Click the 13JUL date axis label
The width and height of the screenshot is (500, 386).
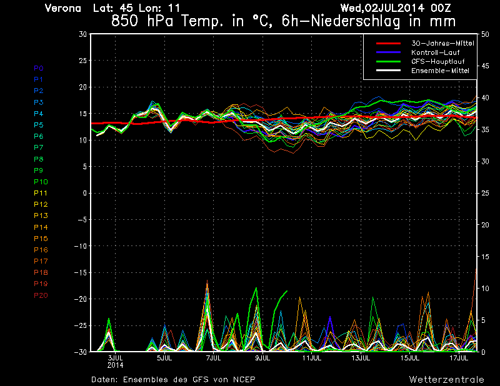[361, 359]
